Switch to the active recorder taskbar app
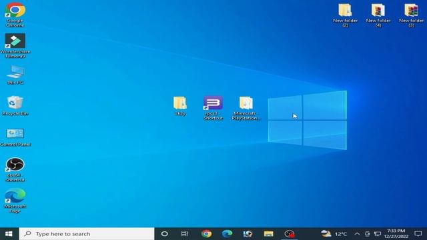The width and height of the screenshot is (427, 240). (x=289, y=234)
